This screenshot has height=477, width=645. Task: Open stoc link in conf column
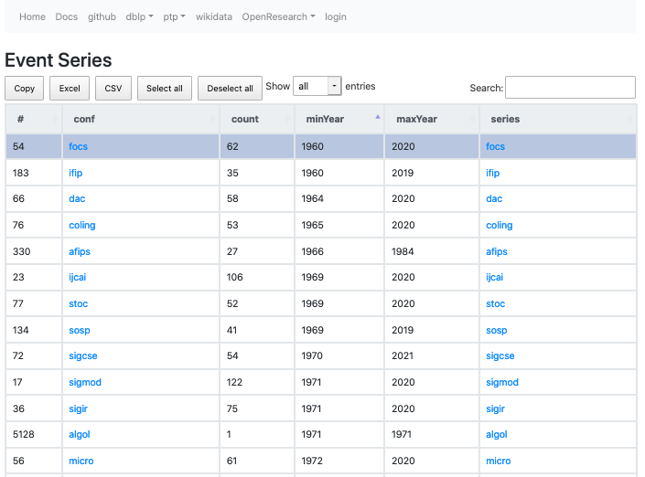click(x=78, y=304)
